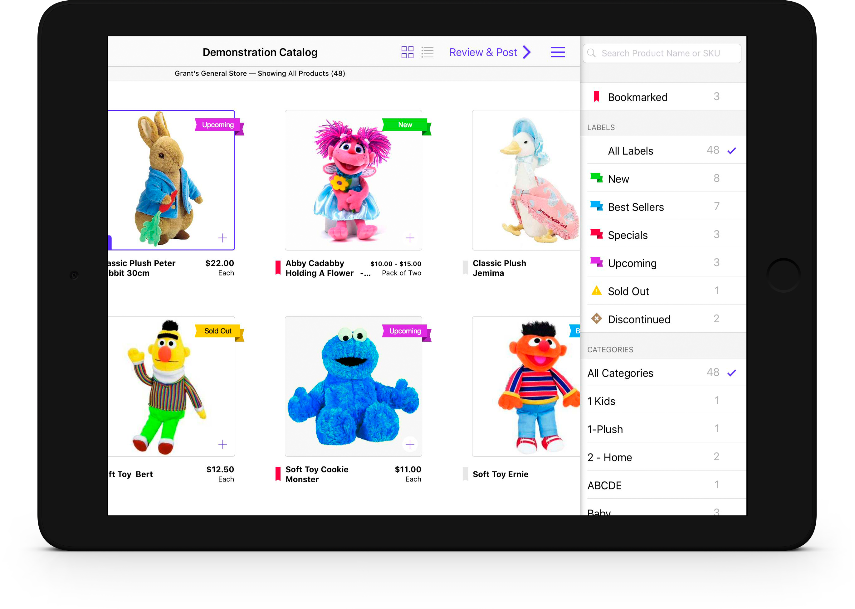Select All Categories filter
The width and height of the screenshot is (855, 609).
663,373
